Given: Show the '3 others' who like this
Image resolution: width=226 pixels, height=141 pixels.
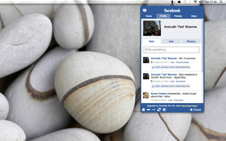Looking at the screenshot, I should pos(177,86).
